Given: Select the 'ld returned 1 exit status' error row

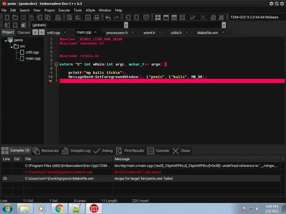Looking at the screenshot, I should tap(140, 172).
